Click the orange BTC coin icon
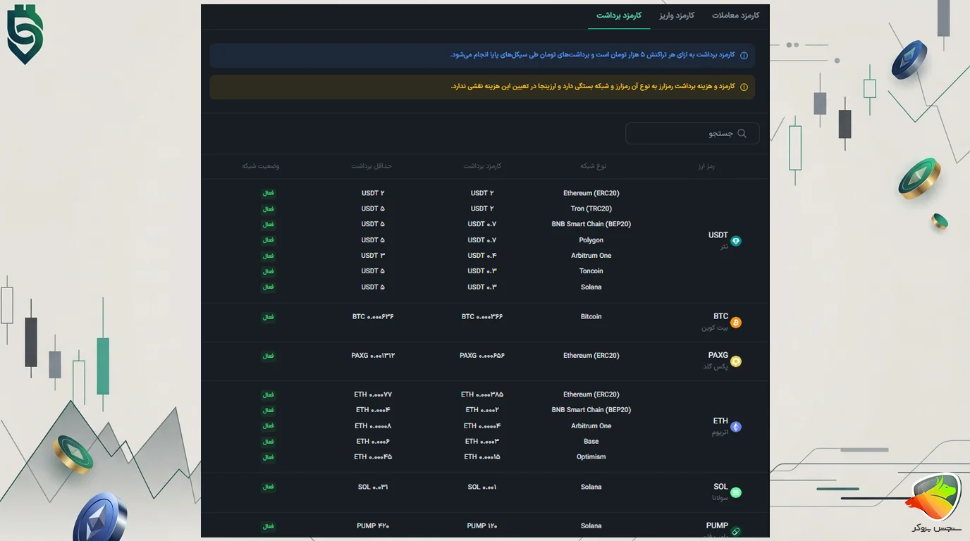Image resolution: width=970 pixels, height=541 pixels. [736, 323]
